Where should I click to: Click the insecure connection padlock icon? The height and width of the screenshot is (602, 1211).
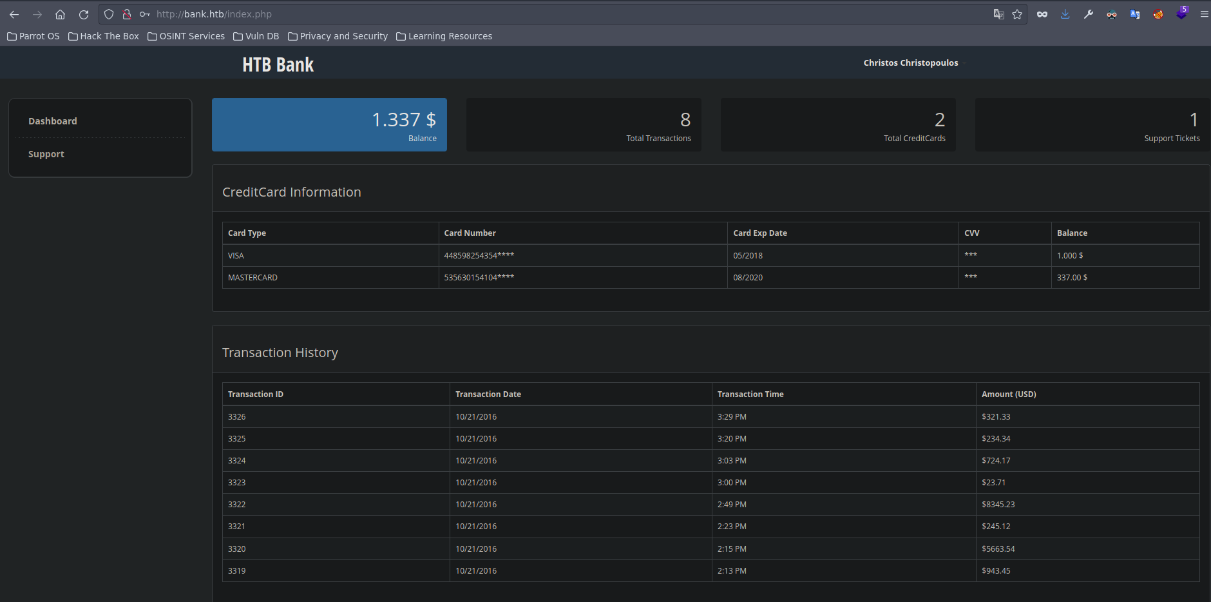127,14
